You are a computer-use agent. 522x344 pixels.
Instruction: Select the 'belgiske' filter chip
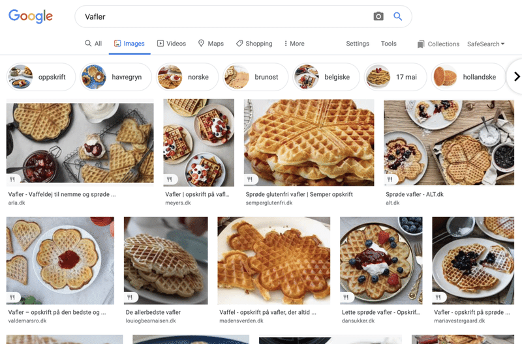tap(324, 77)
